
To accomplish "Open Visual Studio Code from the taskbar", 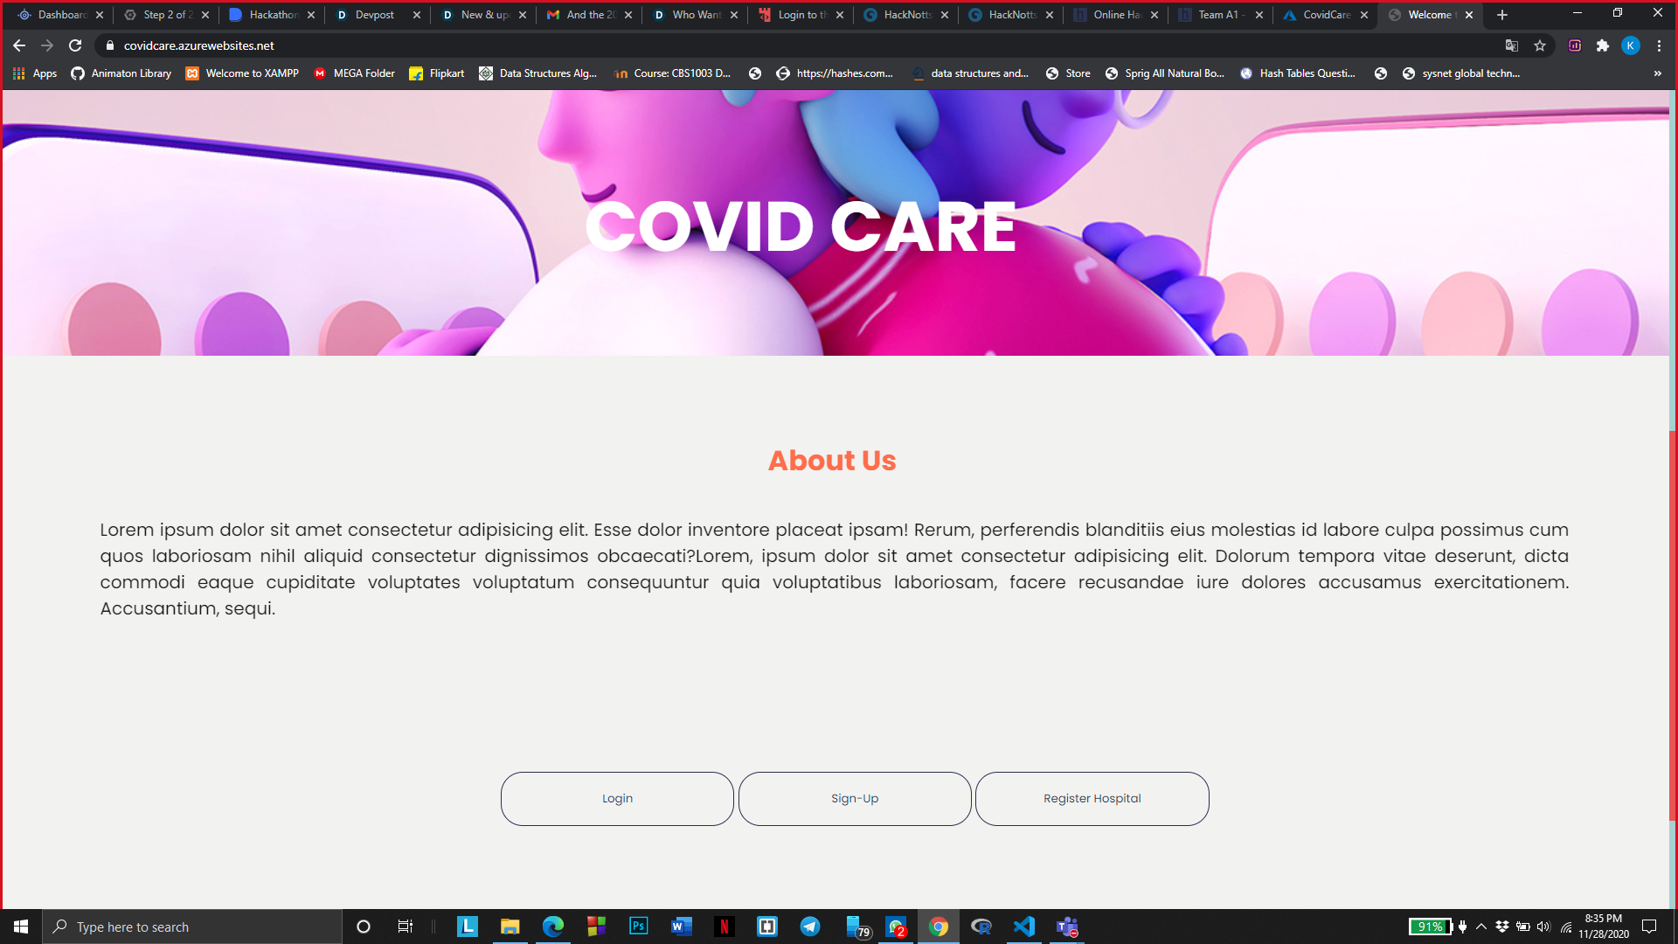I will coord(1024,927).
